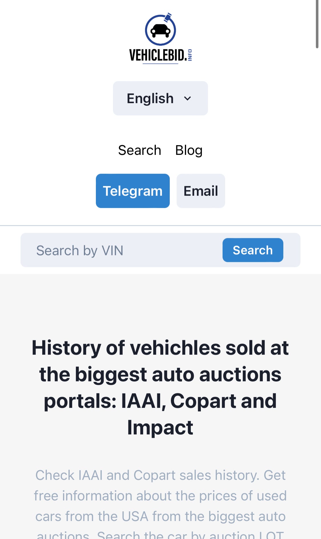This screenshot has height=539, width=321.
Task: Click the 'History of vehichles sold at' heading line
Action: 160,348
